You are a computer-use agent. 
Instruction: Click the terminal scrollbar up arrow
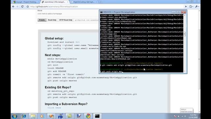(x=185, y=16)
